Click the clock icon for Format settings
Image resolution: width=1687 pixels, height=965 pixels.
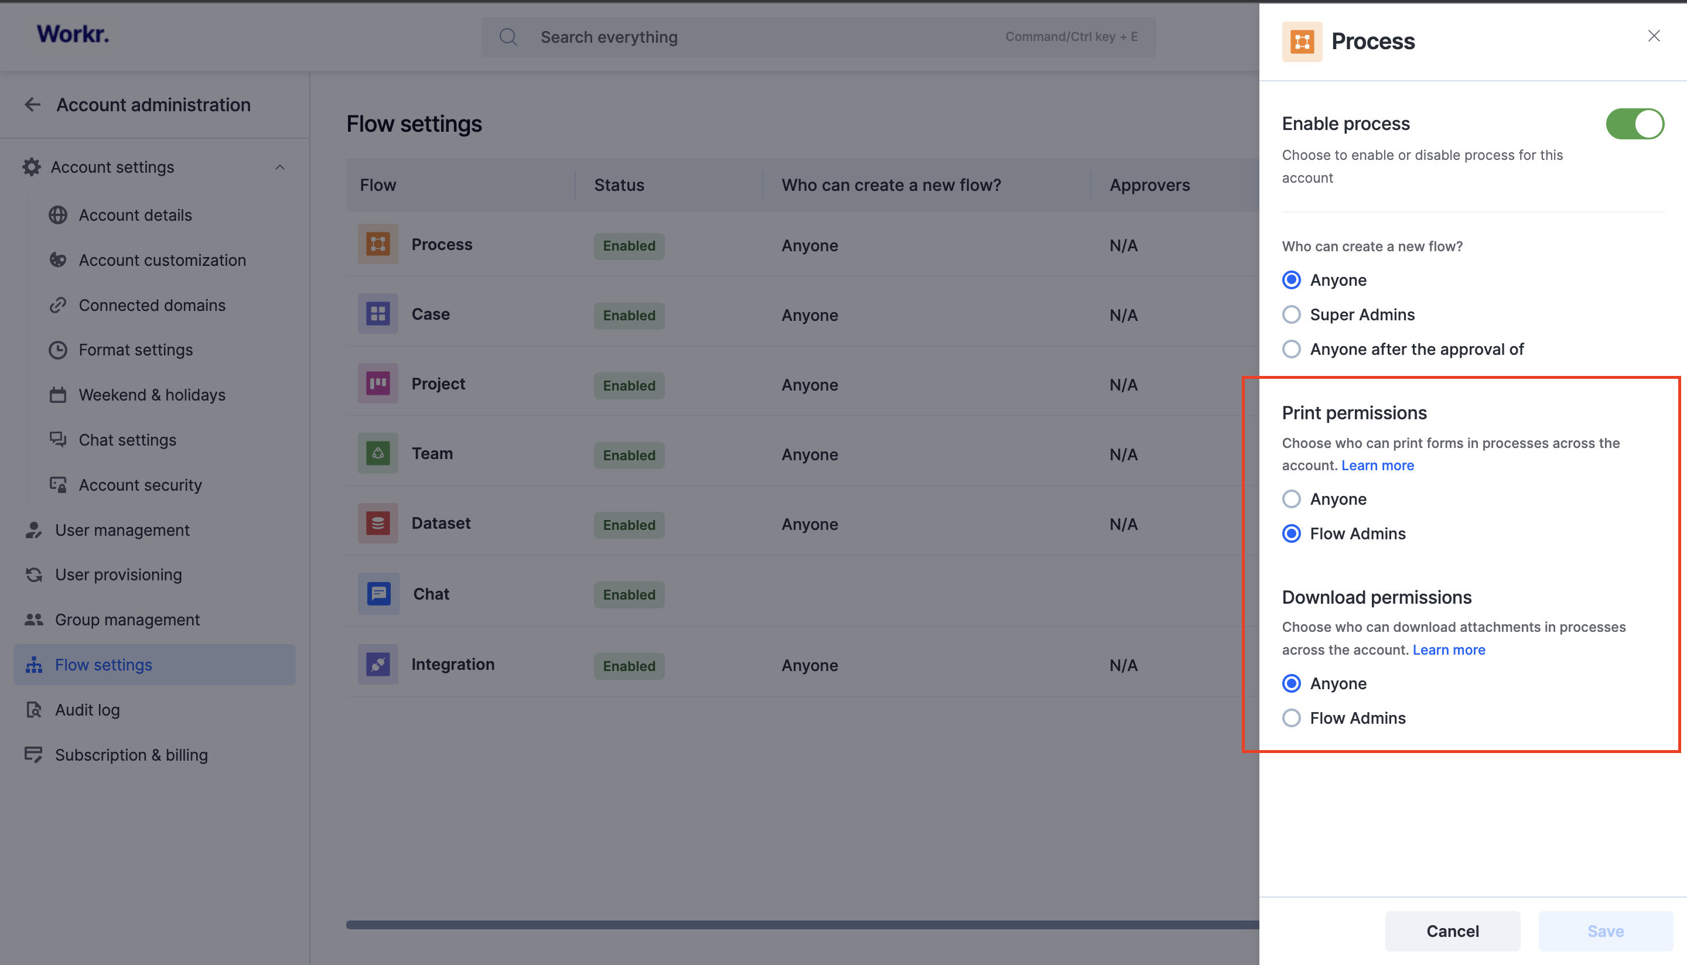[x=59, y=350]
